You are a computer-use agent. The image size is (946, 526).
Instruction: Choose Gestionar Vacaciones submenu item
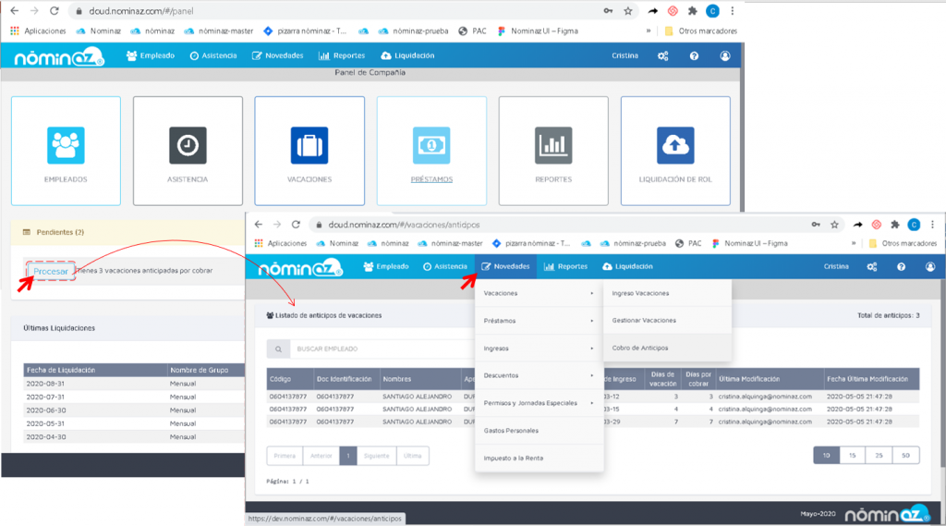[x=667, y=320]
